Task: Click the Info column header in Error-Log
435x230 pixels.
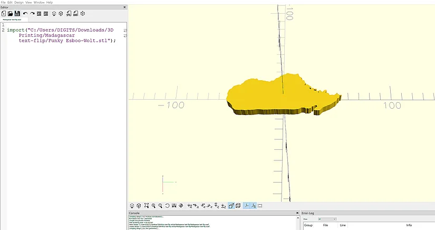Action: pos(409,225)
